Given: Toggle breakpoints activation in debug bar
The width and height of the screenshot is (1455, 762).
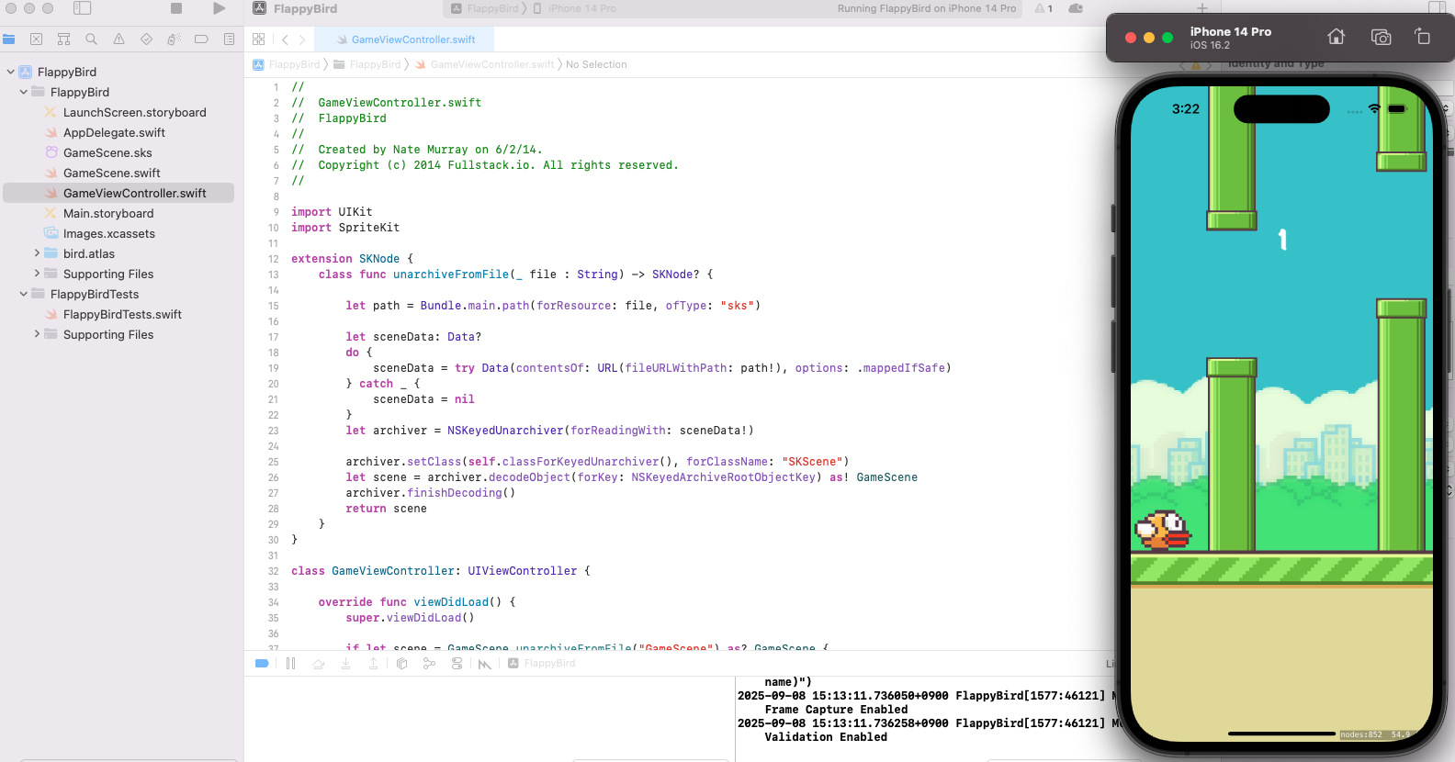Looking at the screenshot, I should click(x=262, y=663).
